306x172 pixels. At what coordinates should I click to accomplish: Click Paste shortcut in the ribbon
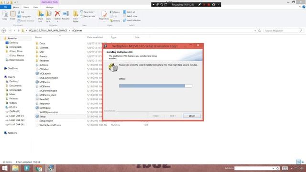26,21
